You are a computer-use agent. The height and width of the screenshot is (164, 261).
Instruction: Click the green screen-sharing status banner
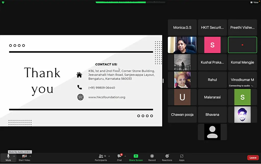tap(121, 2)
